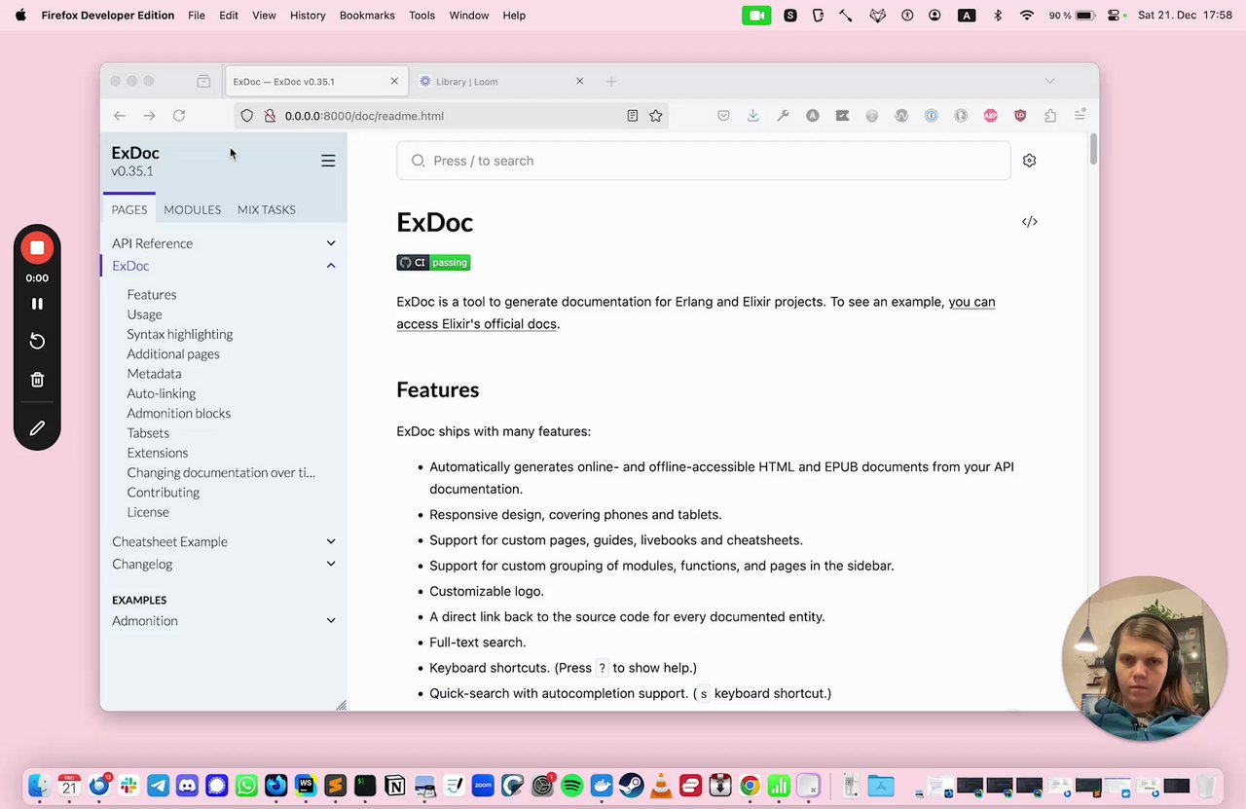View source code via the </> icon

point(1029,222)
